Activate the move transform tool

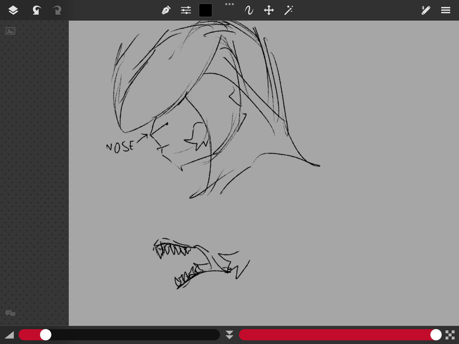269,10
